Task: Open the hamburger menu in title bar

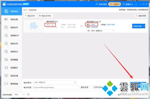Action: pos(136,4)
